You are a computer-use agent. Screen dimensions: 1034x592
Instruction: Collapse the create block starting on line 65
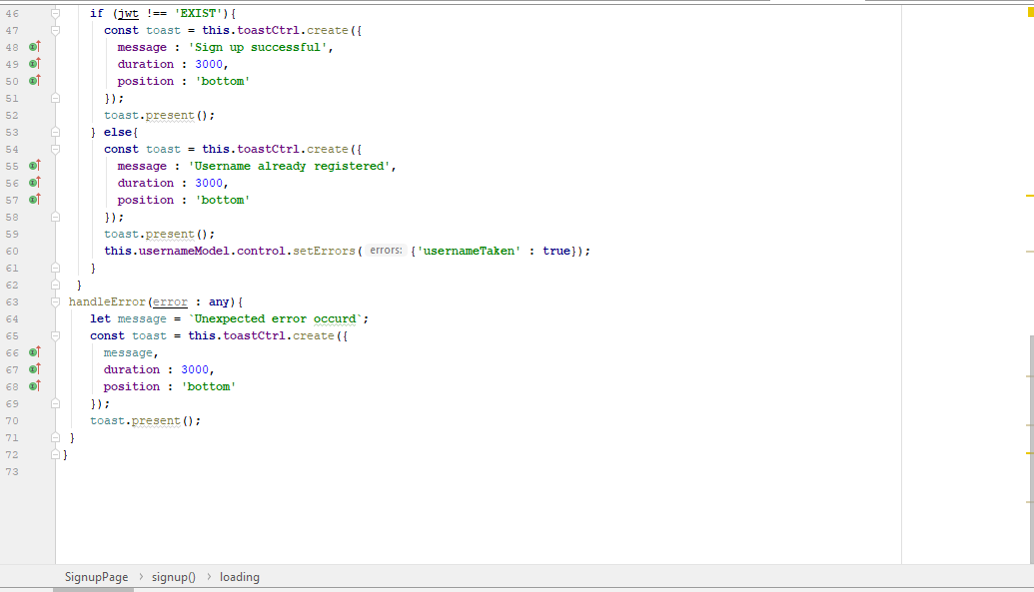click(55, 335)
